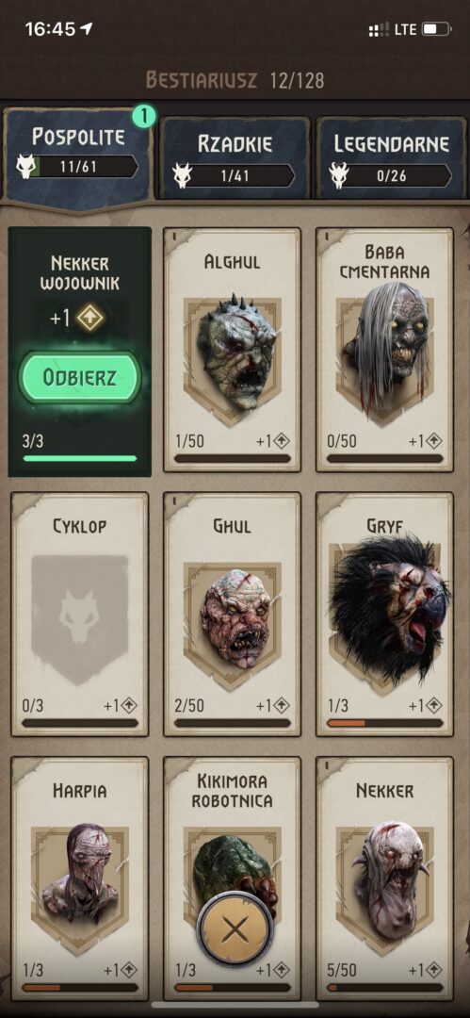
Task: Open the Legendarne tab
Action: click(392, 157)
